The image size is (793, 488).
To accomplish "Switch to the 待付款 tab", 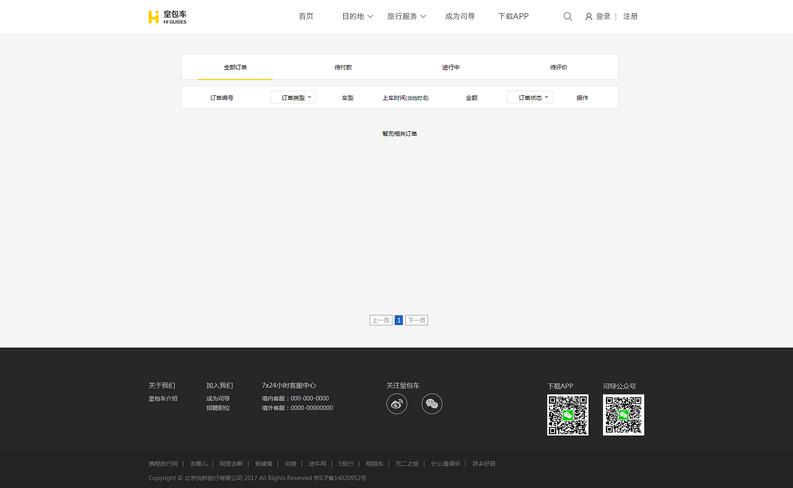I will (x=343, y=67).
